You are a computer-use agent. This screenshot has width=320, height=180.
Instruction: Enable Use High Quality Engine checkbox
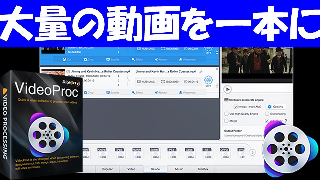226,114
